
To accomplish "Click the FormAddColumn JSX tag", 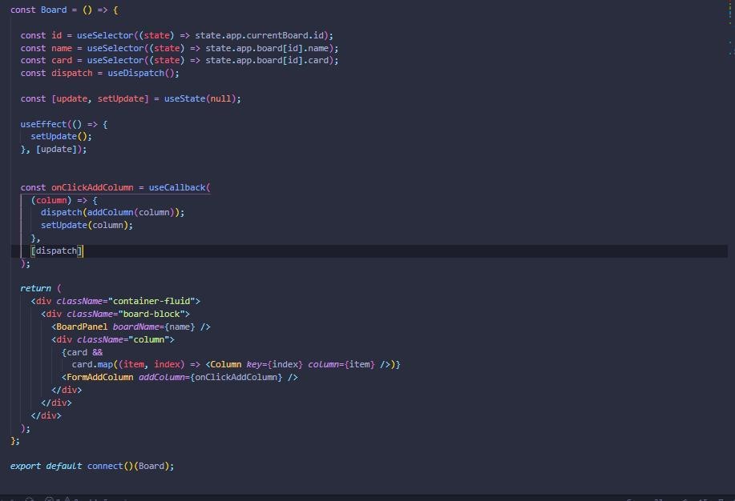I will pos(100,378).
